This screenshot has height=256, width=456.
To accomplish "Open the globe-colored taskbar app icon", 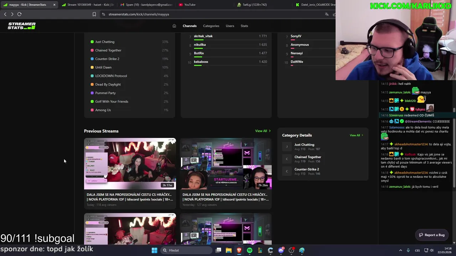I will point(302,250).
